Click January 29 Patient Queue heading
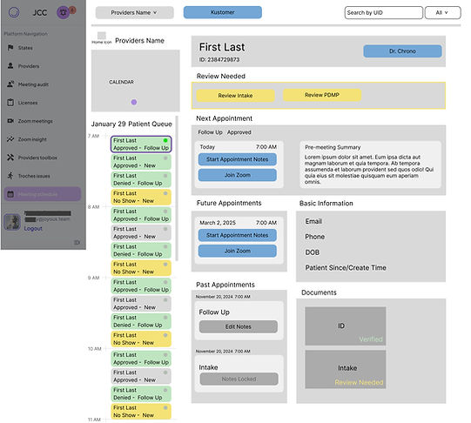 131,124
